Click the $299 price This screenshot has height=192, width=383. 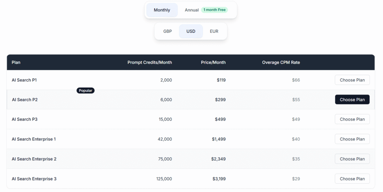pos(220,99)
